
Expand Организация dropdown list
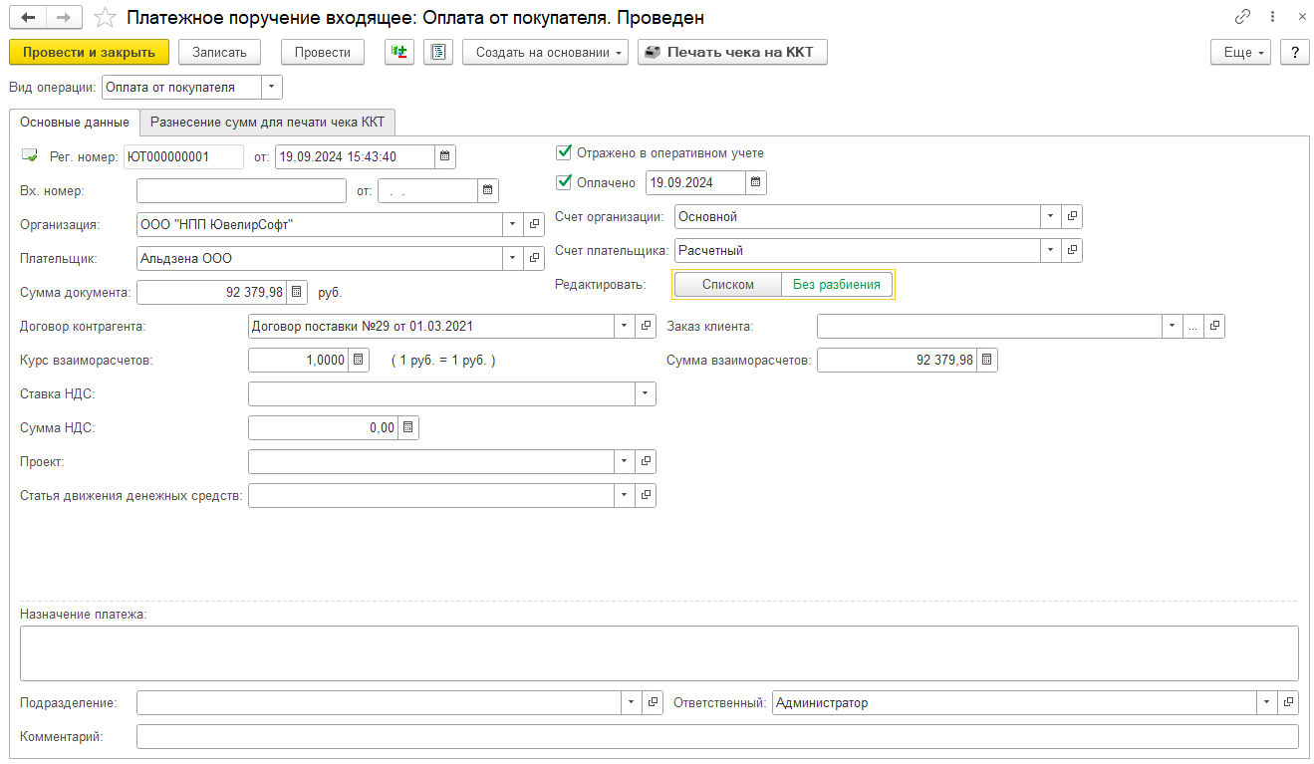click(x=513, y=224)
